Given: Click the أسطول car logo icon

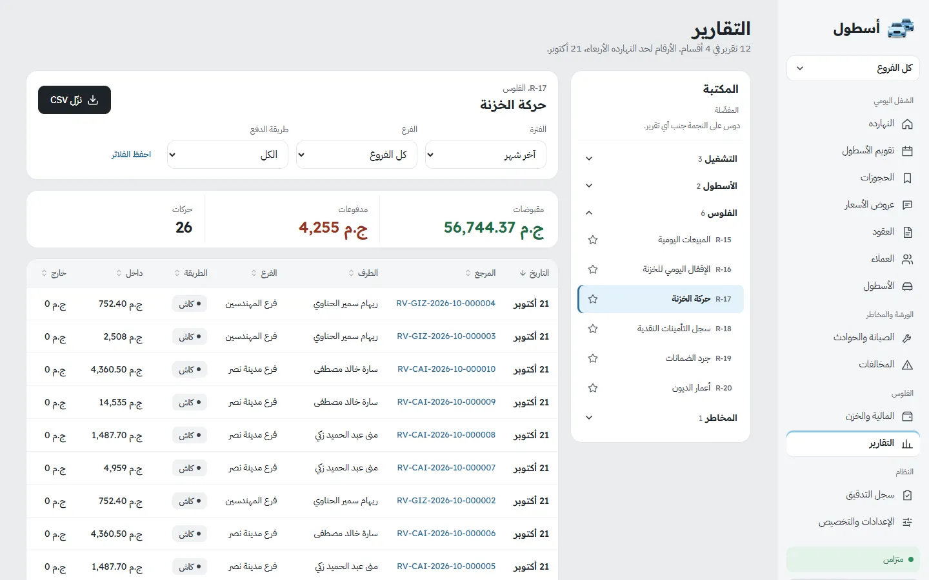Looking at the screenshot, I should coord(901,28).
